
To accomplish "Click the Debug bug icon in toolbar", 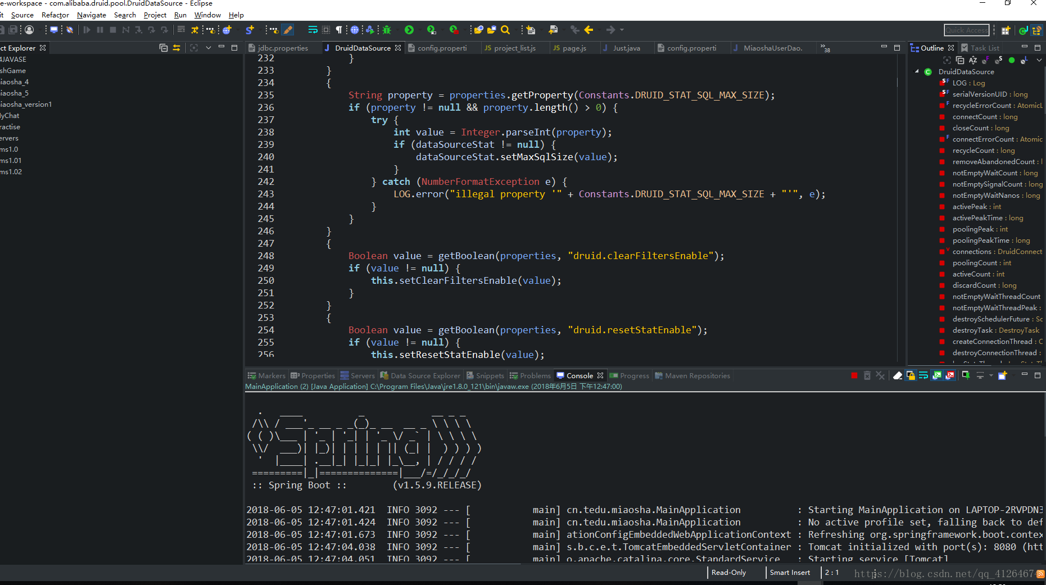I will pos(387,30).
